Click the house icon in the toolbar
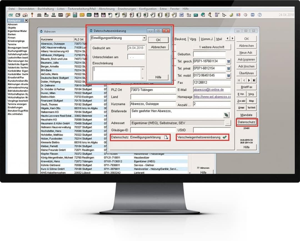Screen dimensions: 300x241 (25, 15)
